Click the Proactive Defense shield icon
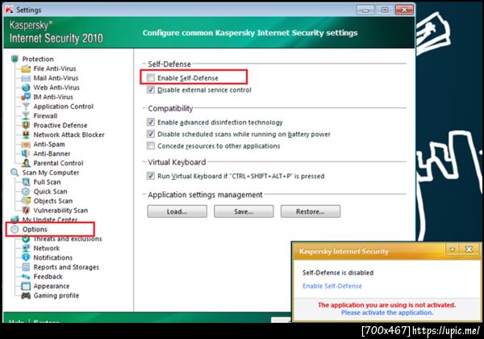484x339 pixels. point(26,125)
